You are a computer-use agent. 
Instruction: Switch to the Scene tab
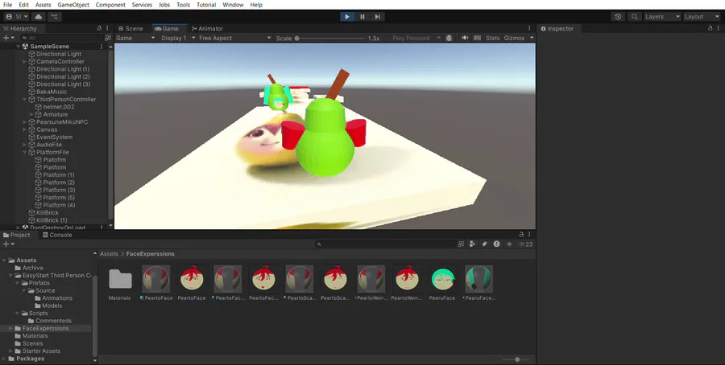130,29
